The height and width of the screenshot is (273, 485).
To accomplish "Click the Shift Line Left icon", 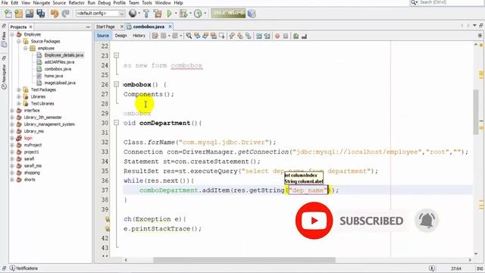I will click(x=259, y=36).
